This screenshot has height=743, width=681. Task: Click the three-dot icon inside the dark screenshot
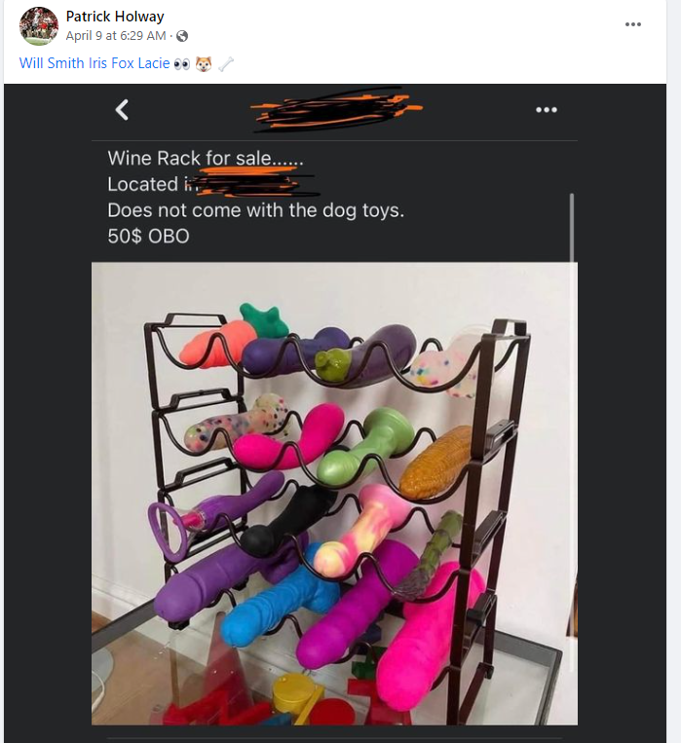tap(547, 110)
